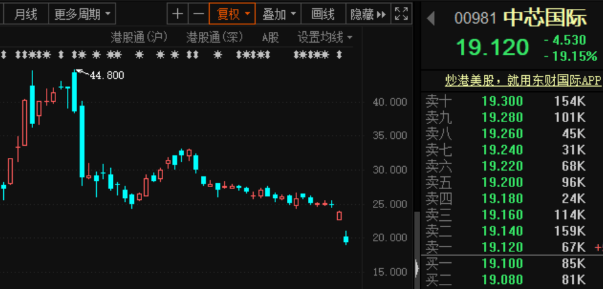This screenshot has height=289, width=603.
Task: Click the 画线 drawing tool button
Action: click(323, 14)
